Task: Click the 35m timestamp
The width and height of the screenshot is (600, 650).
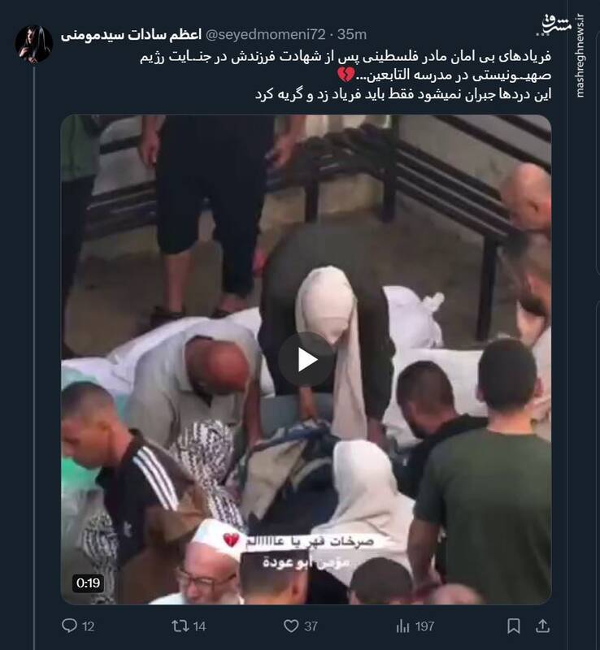Action: tap(352, 35)
